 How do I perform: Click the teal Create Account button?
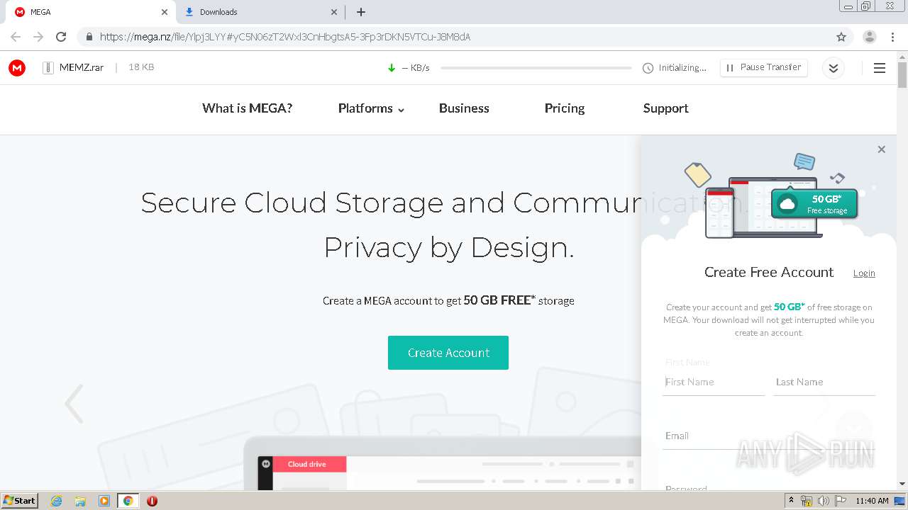coord(448,353)
